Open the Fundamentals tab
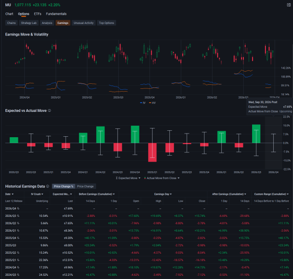 click(x=56, y=14)
